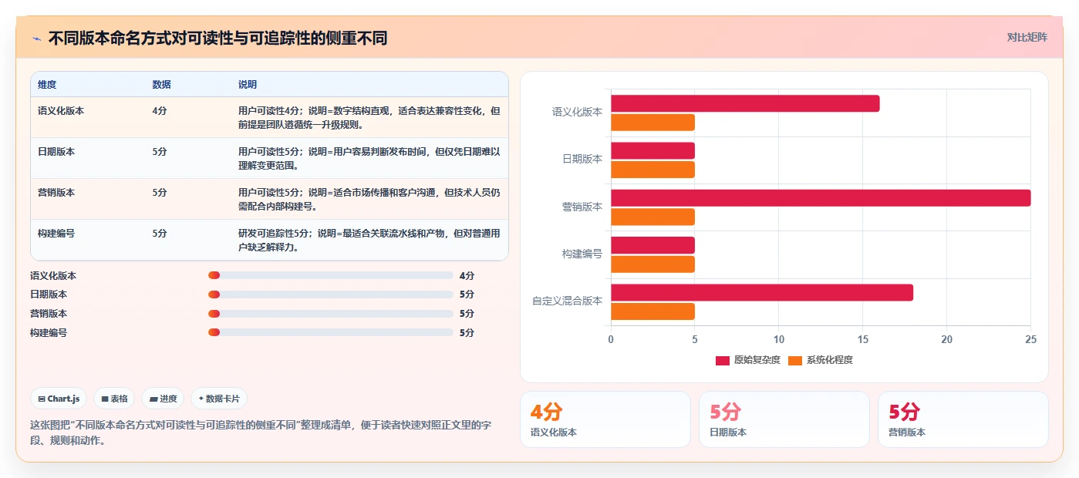Click the 语义化版本 progress bar

pyautogui.click(x=331, y=275)
